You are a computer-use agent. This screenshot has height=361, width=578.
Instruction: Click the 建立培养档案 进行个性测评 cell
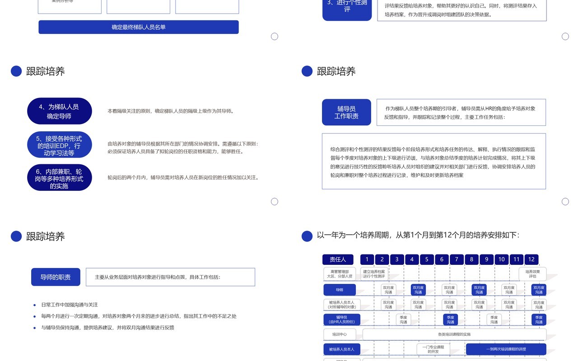pos(374,274)
